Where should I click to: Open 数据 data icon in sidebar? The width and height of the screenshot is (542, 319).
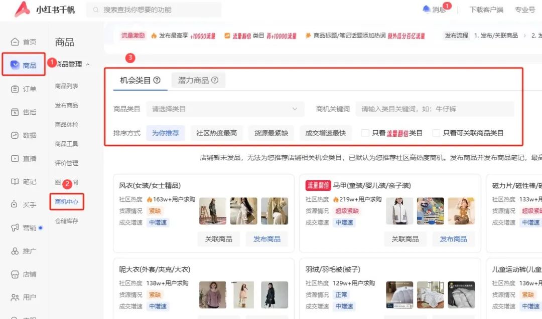tap(15, 135)
